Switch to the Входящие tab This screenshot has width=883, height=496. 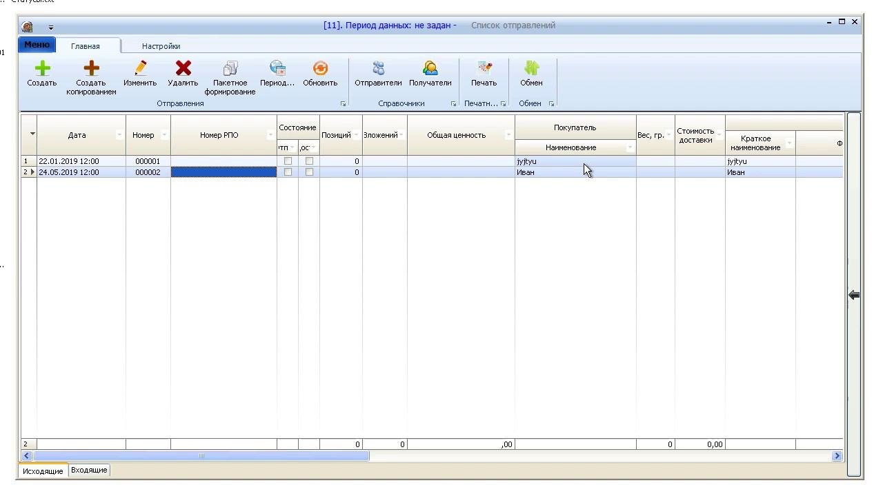pyautogui.click(x=89, y=471)
